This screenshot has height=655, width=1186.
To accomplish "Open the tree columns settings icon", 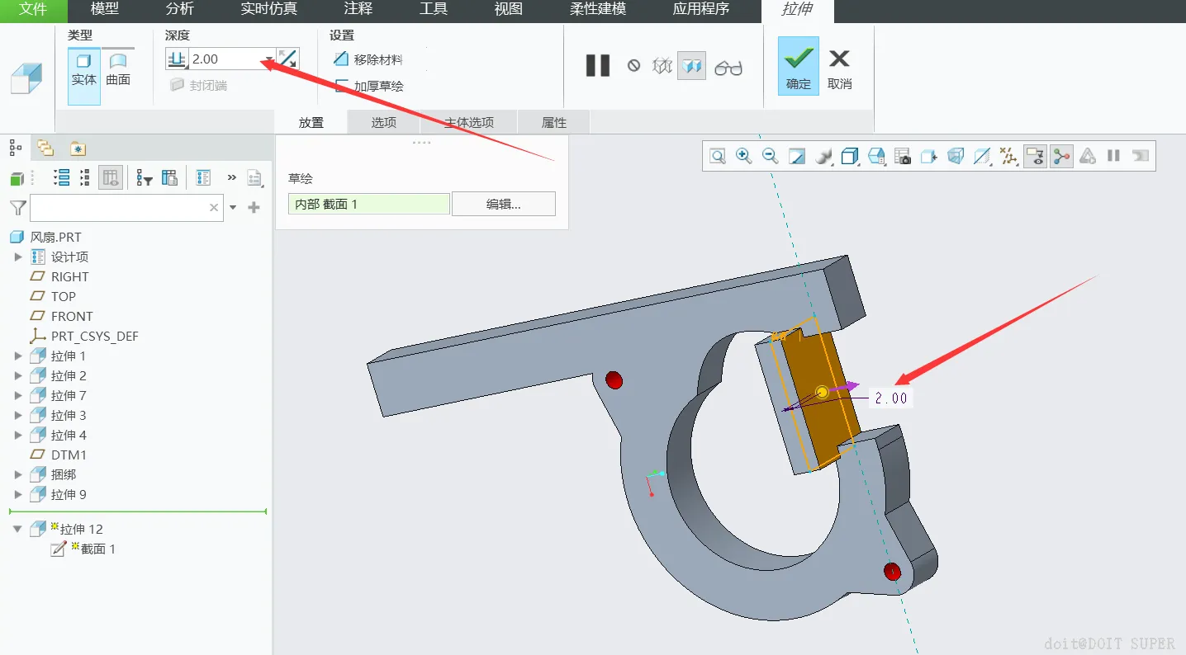I will [x=169, y=177].
